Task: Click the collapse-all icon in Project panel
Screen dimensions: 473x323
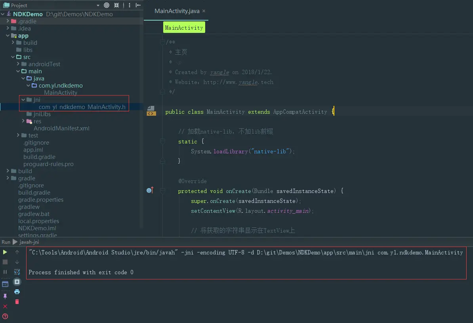Action: pos(116,5)
